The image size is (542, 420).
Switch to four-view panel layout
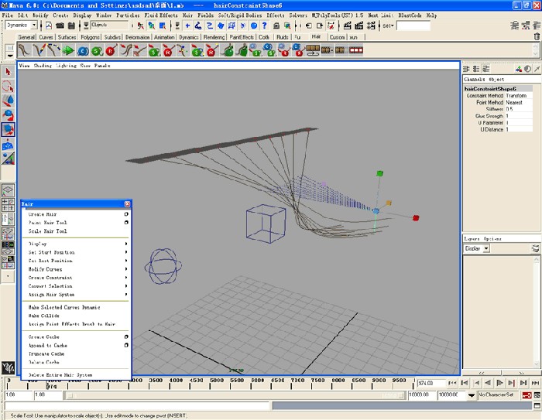point(8,204)
